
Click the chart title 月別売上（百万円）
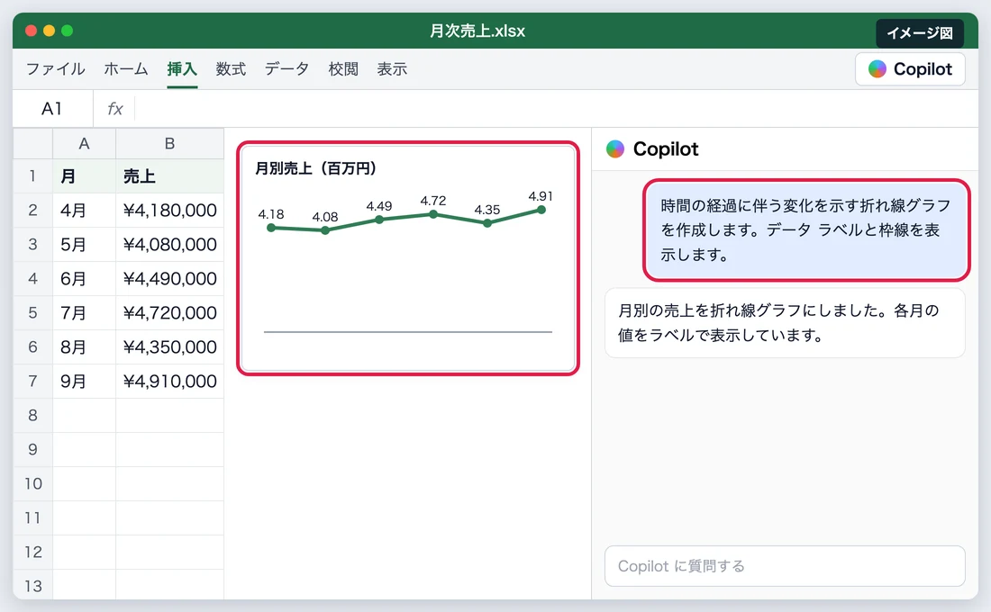click(316, 168)
